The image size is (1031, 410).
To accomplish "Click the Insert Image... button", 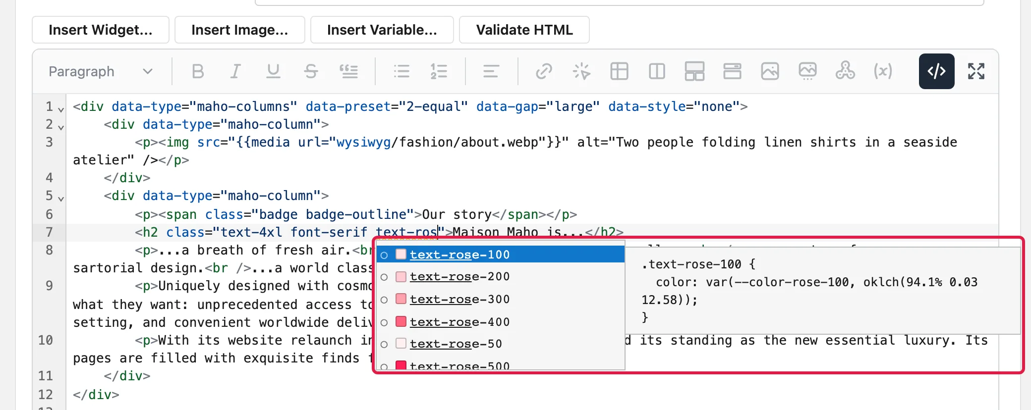I will 240,30.
